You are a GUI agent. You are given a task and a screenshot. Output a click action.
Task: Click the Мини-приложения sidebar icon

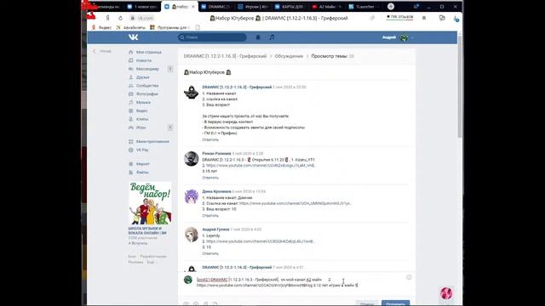(130, 142)
